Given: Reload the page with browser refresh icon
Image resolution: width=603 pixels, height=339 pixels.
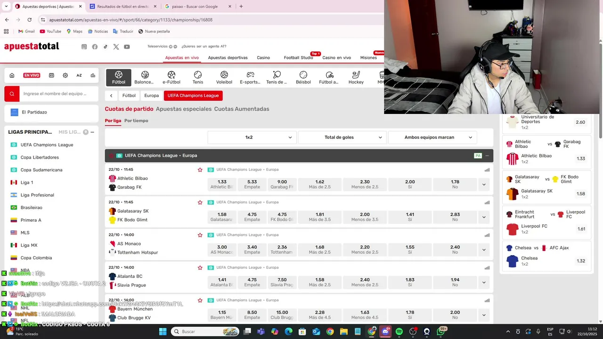Looking at the screenshot, I should coord(30,20).
